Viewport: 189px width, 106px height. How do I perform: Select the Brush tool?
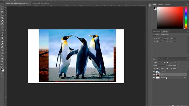click(2, 26)
